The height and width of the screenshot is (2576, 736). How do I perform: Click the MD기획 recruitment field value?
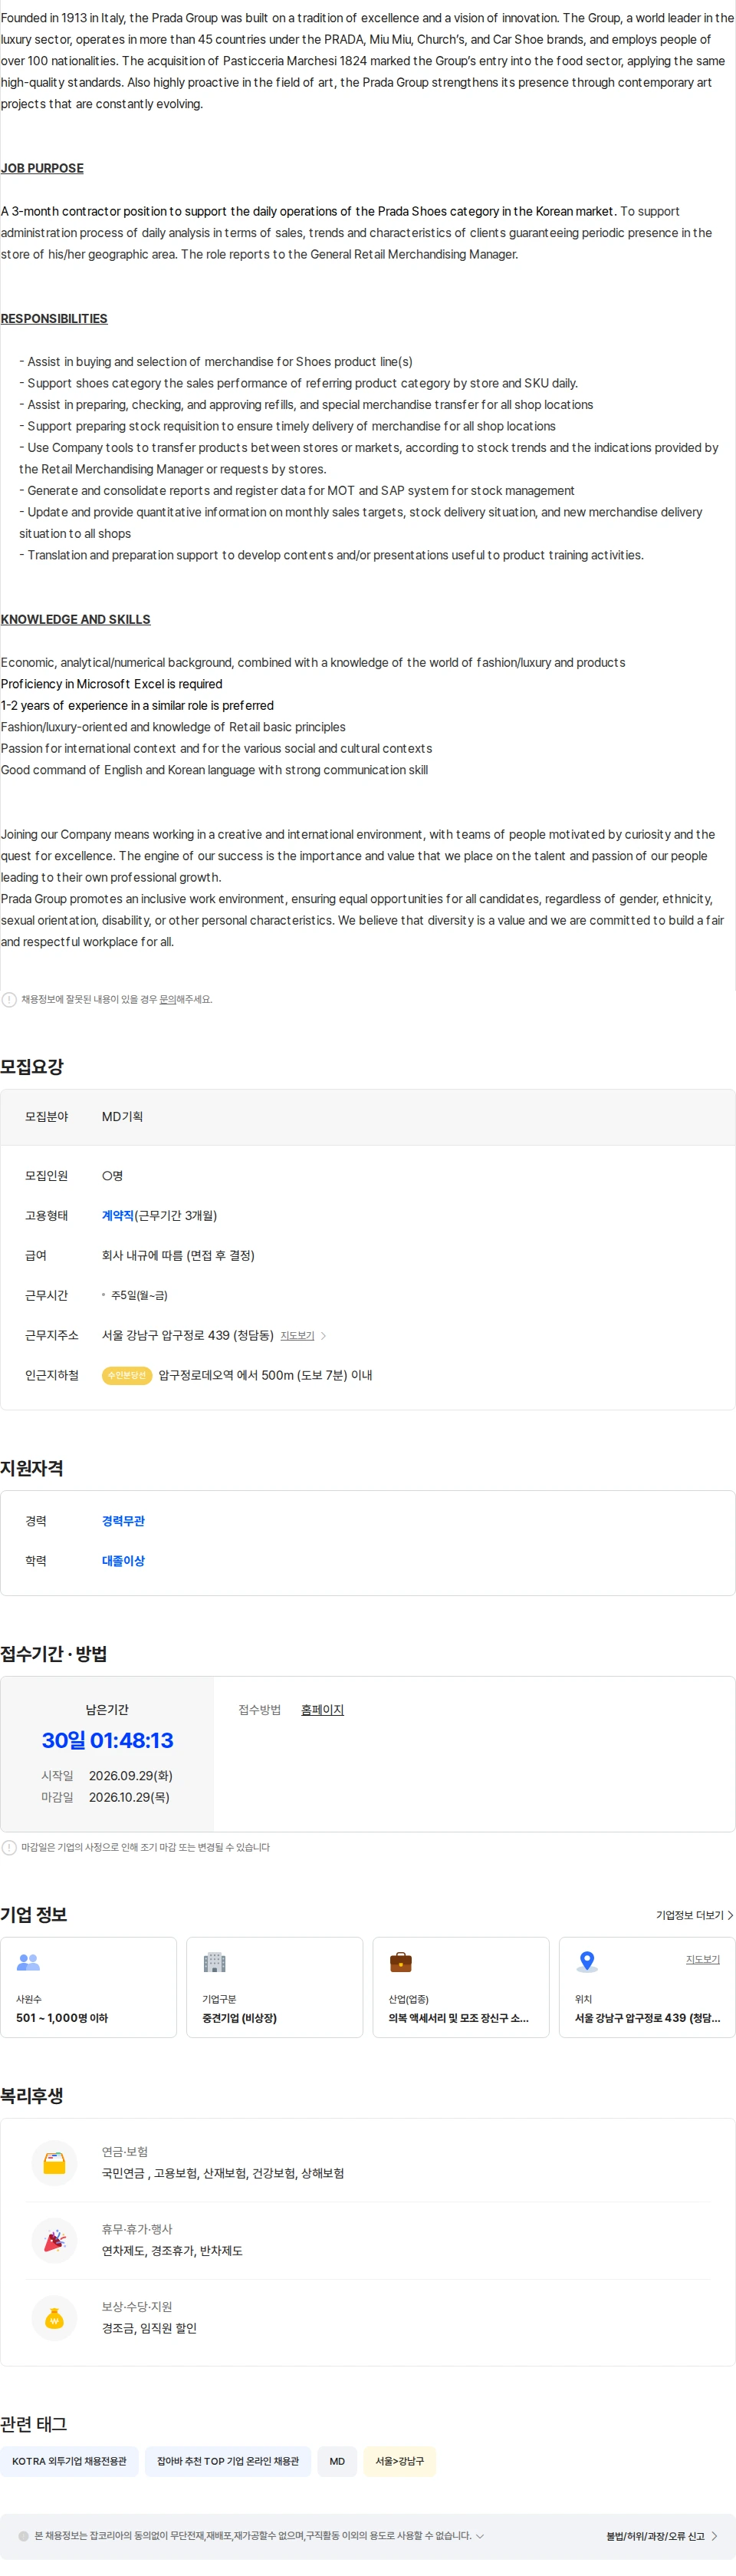123,1116
